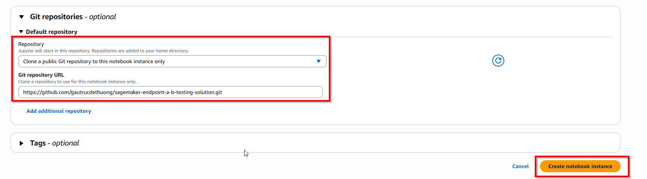Click the Create notebook instance button

pyautogui.click(x=580, y=166)
